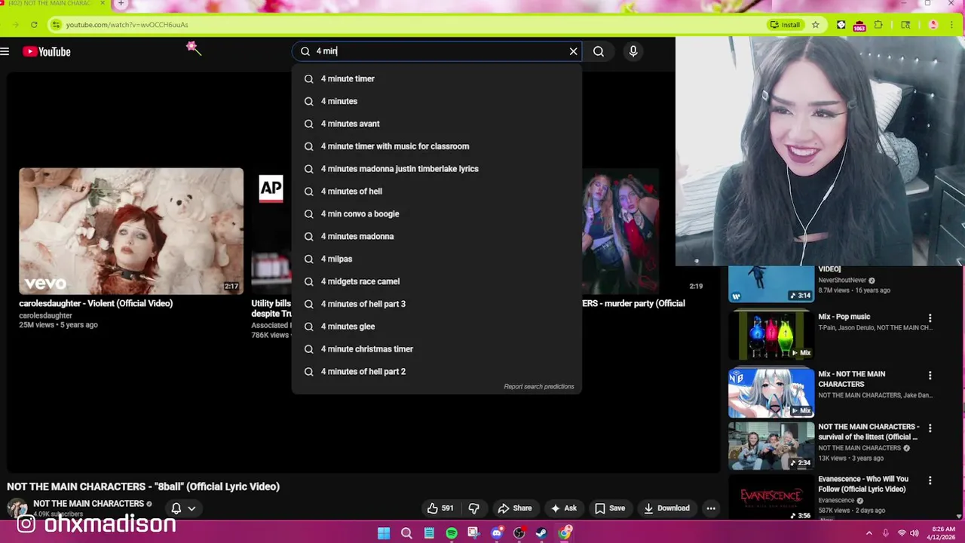Open Discord from the taskbar
The image size is (965, 543).
[496, 533]
